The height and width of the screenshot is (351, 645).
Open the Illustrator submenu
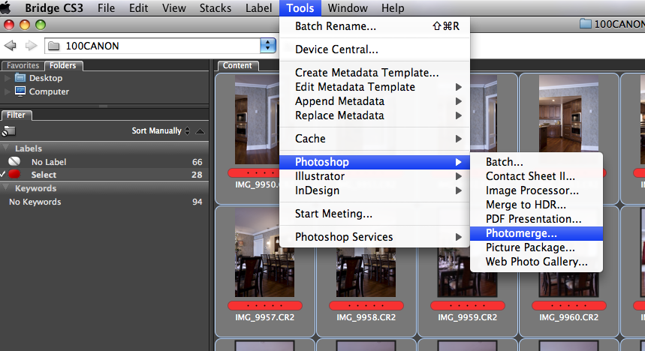tap(375, 176)
